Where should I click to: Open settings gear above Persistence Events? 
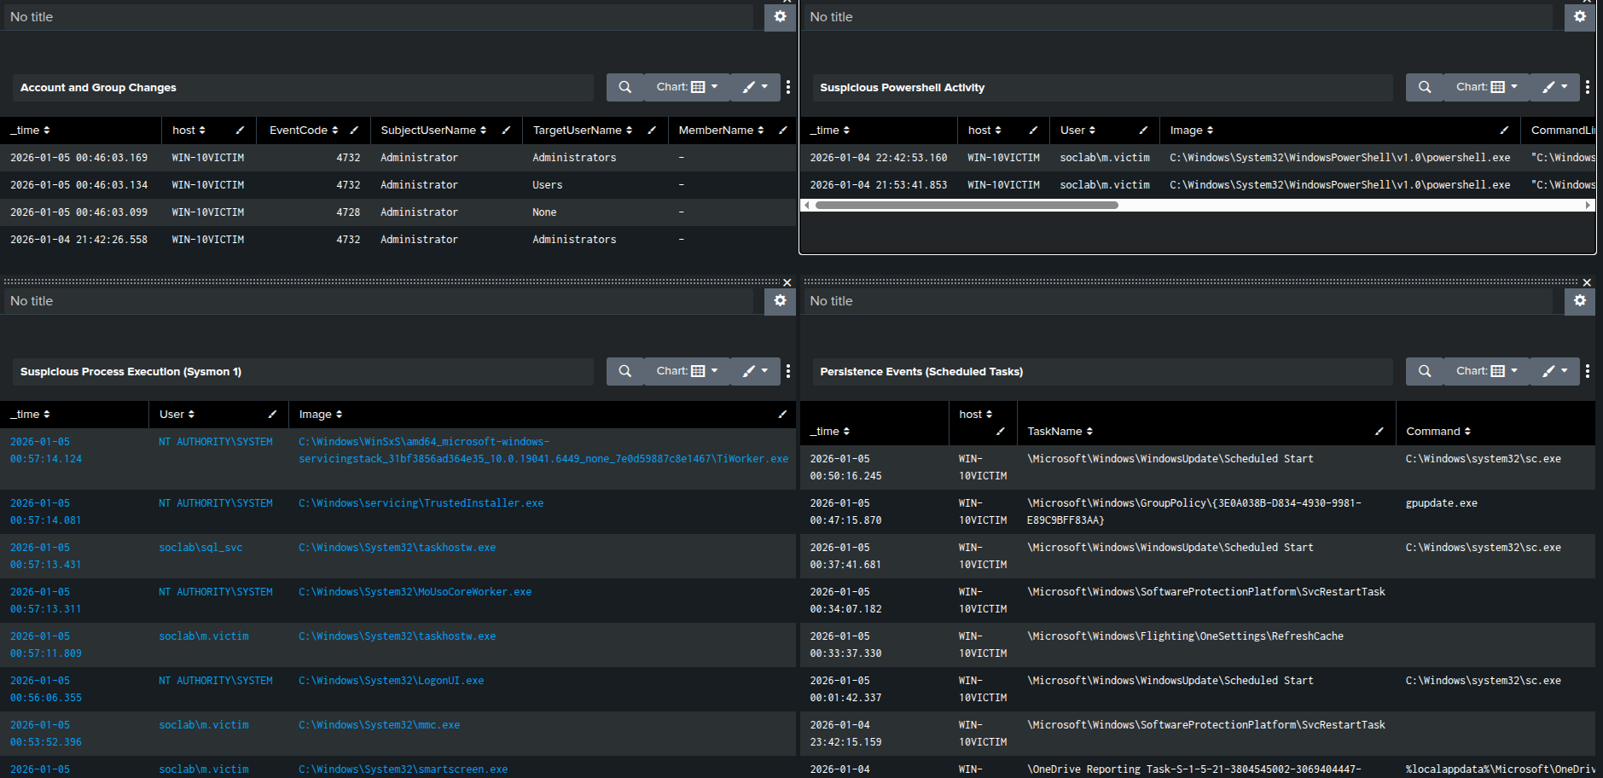tap(1580, 301)
